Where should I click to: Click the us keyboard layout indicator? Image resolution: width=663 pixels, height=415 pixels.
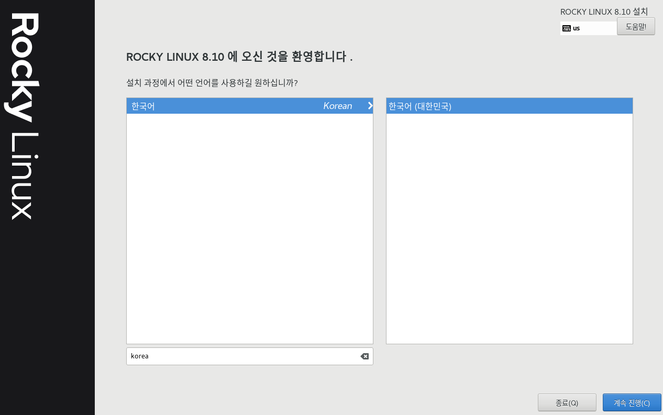(589, 28)
